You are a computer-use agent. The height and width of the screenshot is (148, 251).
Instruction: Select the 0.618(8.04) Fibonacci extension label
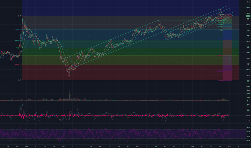coord(220,24)
